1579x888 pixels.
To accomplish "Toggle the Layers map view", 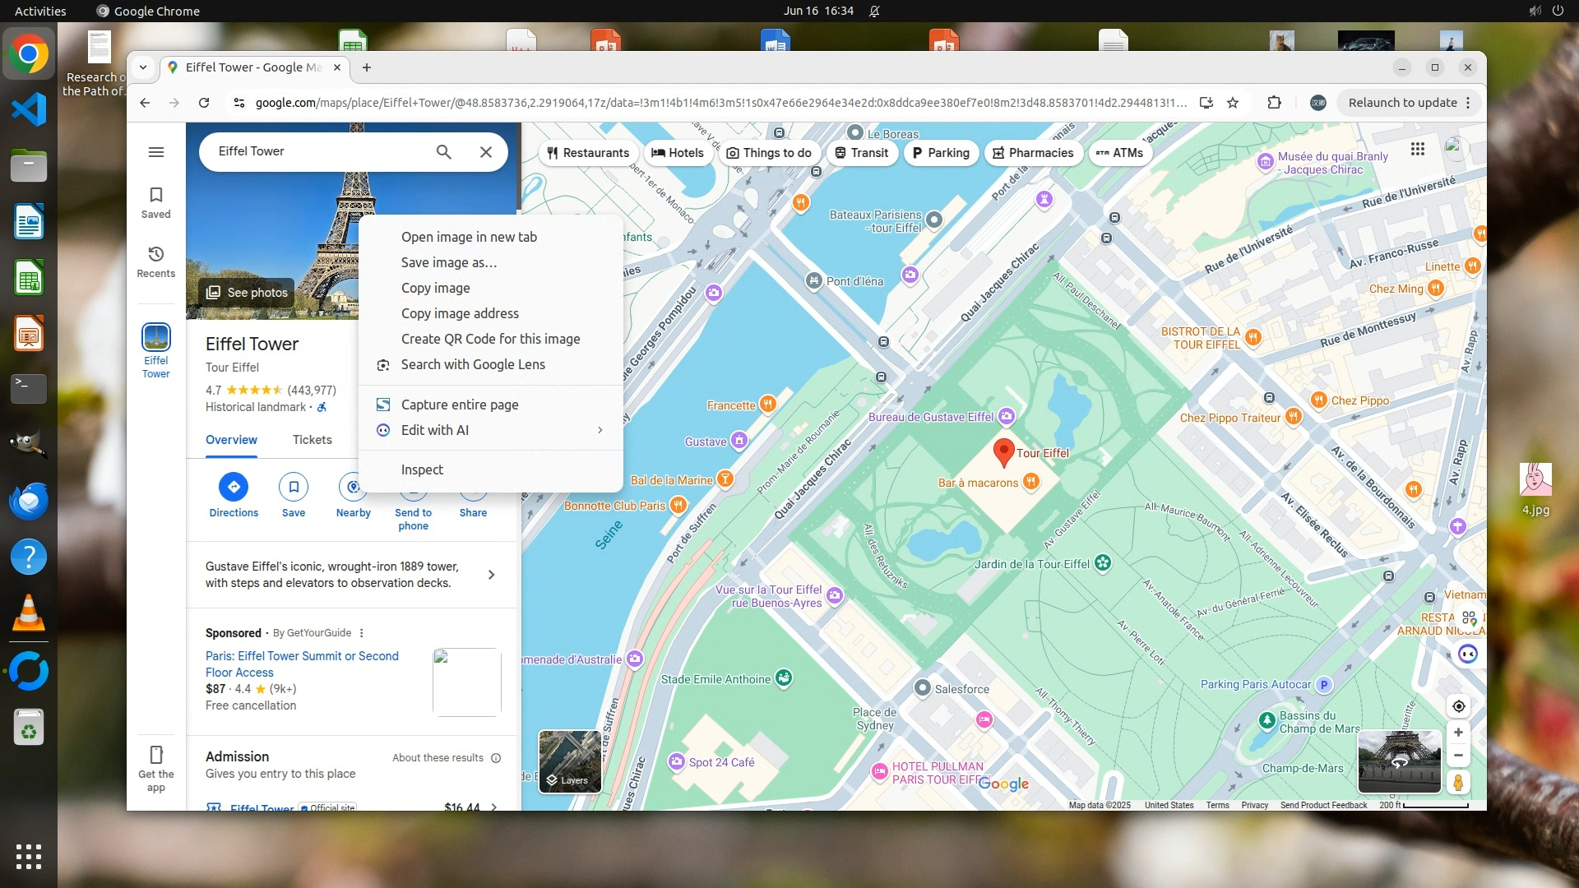I will pos(569,761).
